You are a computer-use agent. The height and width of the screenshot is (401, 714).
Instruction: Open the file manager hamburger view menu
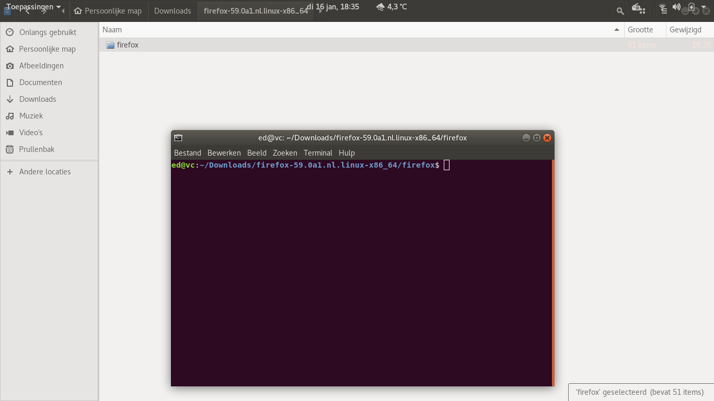click(663, 10)
